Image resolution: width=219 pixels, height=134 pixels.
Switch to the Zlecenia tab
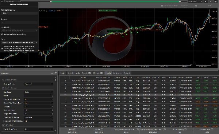point(98,73)
